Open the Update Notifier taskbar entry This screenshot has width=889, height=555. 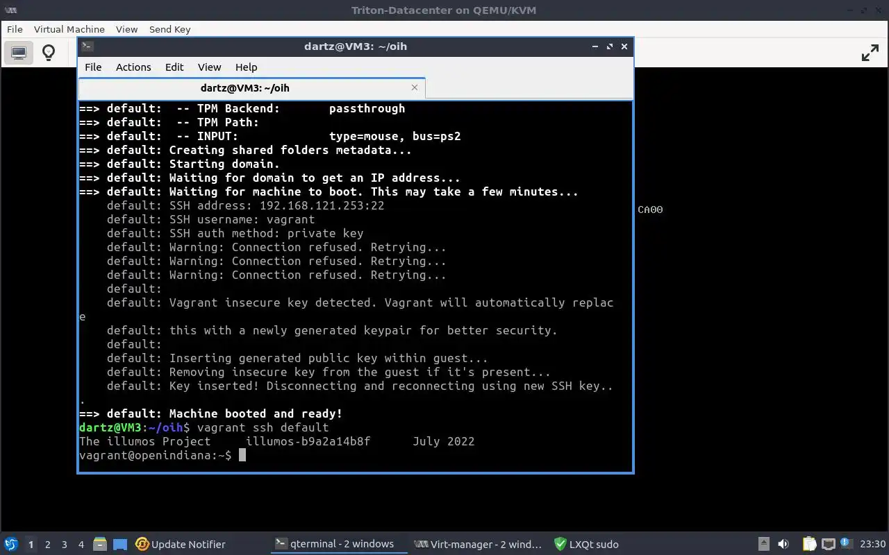[181, 544]
